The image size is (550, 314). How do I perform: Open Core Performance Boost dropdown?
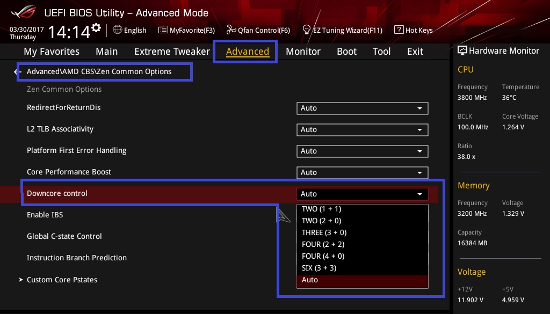[x=362, y=172]
